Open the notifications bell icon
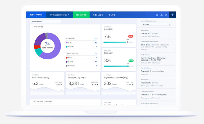This screenshot has height=124, width=204. [157, 15]
